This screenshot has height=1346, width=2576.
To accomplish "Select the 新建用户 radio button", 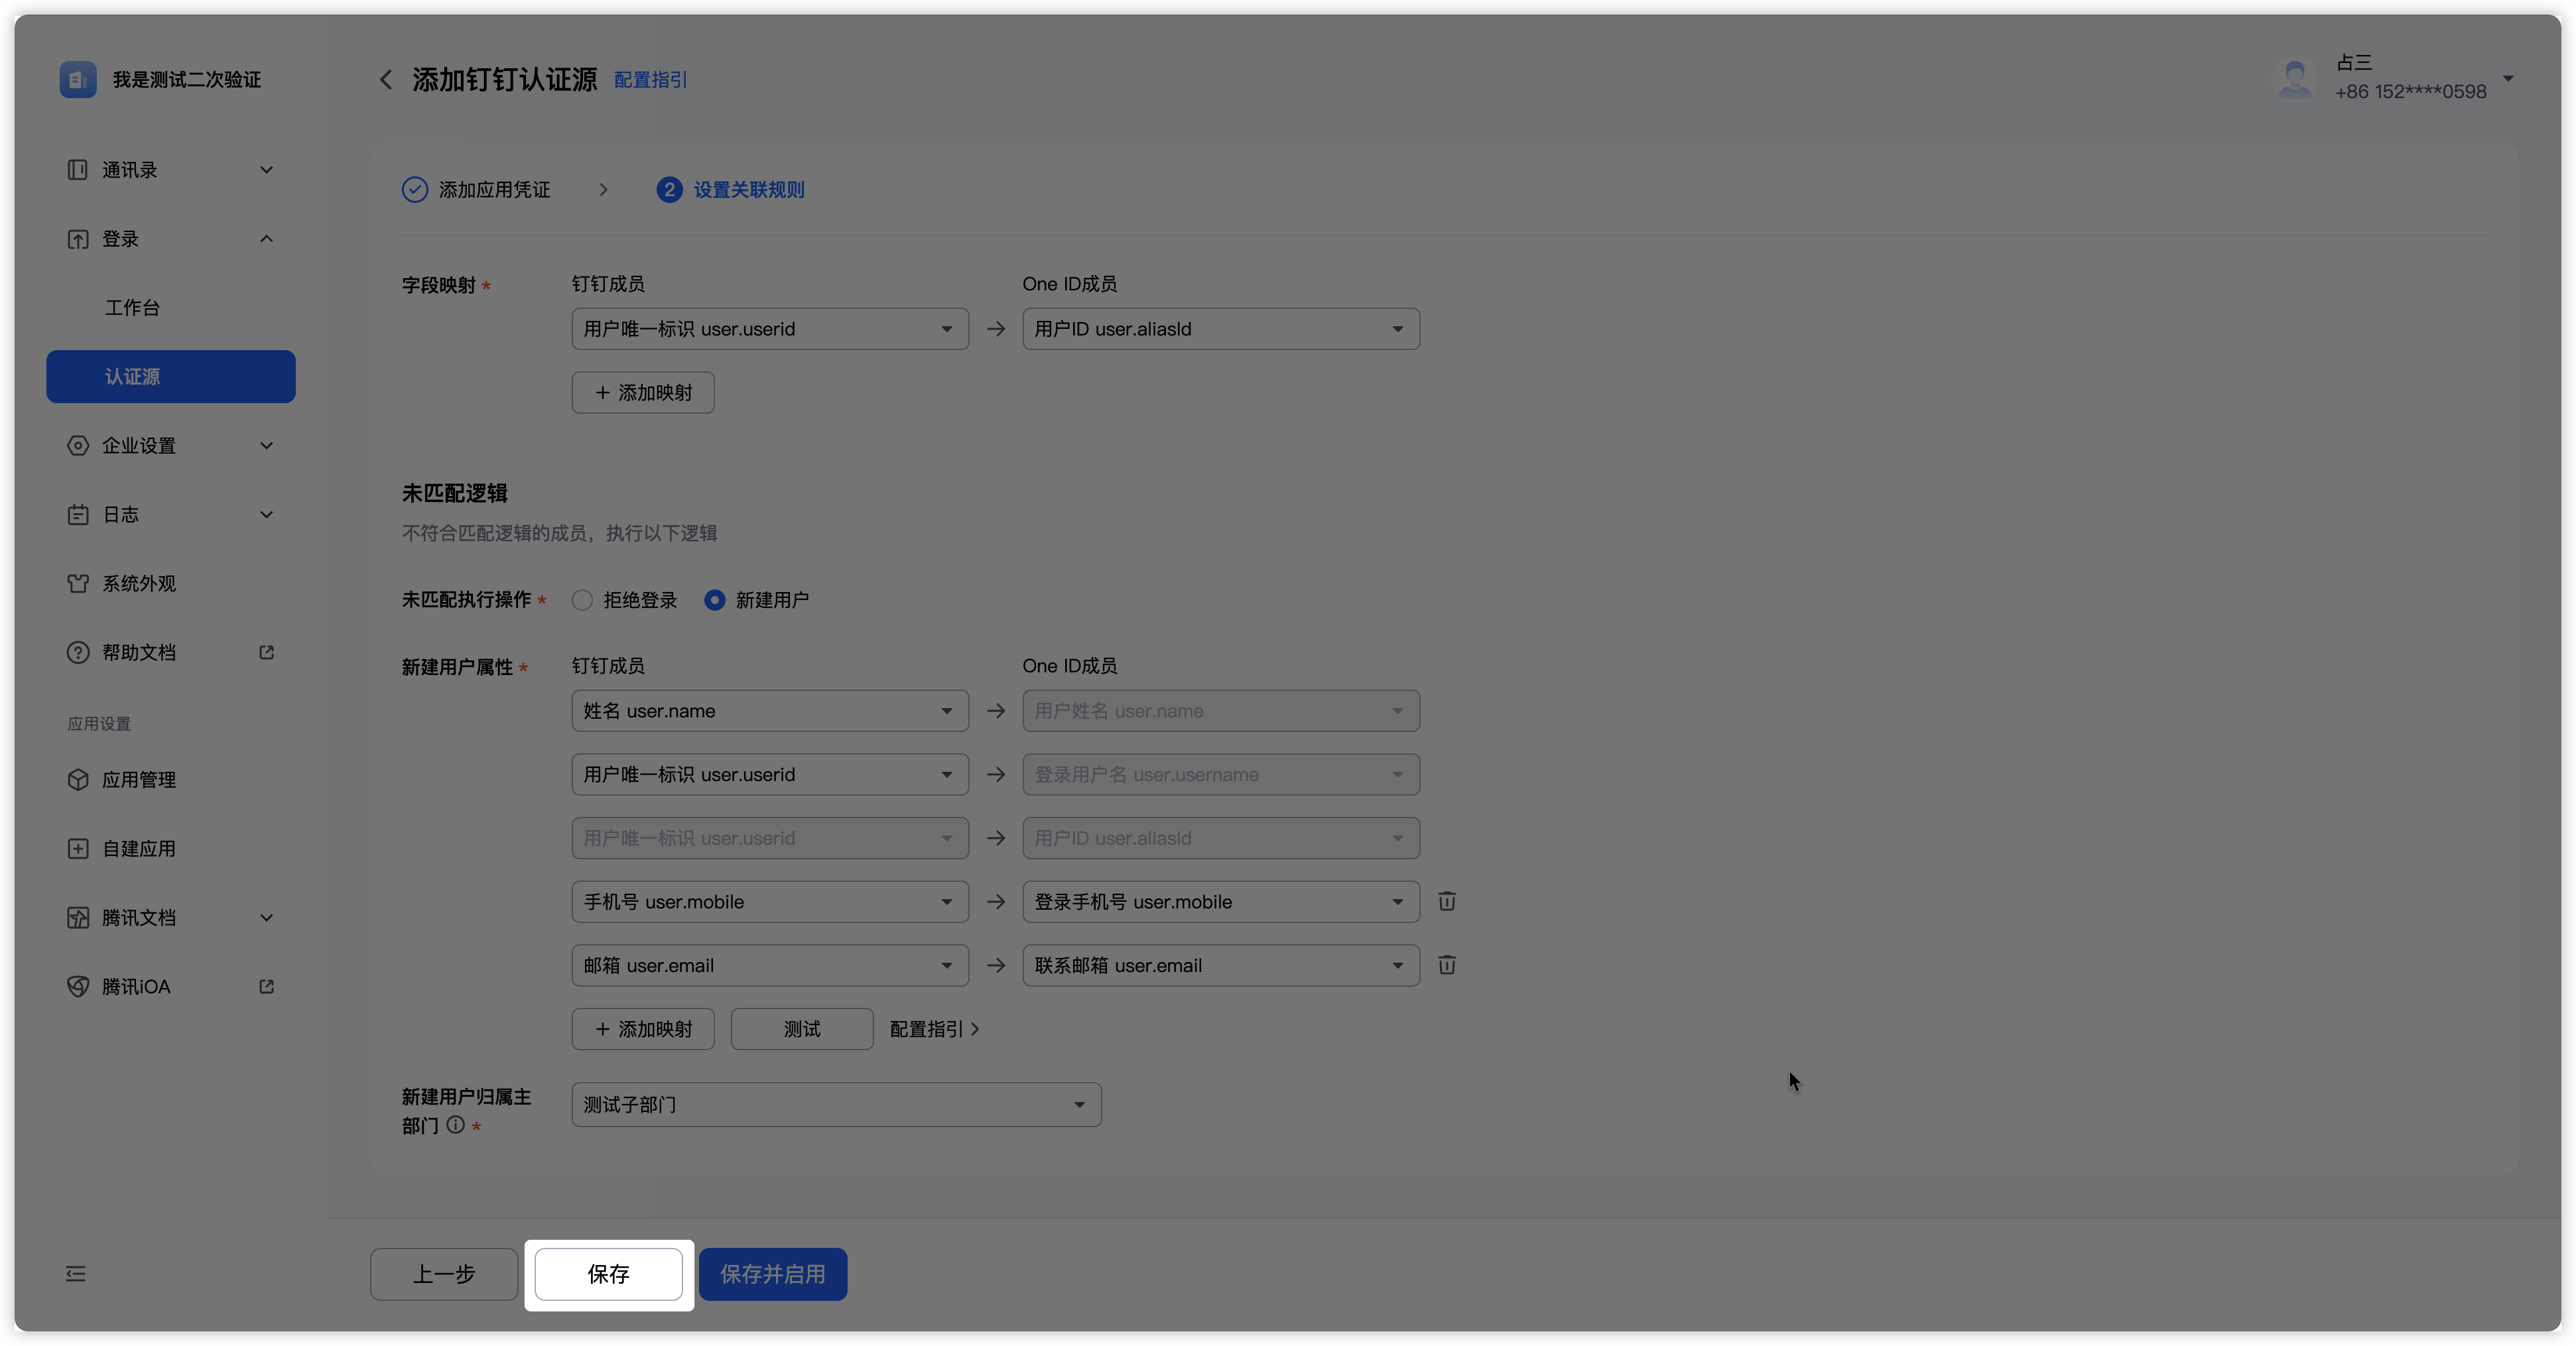I will tap(714, 600).
